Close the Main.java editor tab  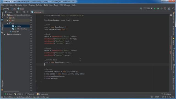[x=42, y=12]
